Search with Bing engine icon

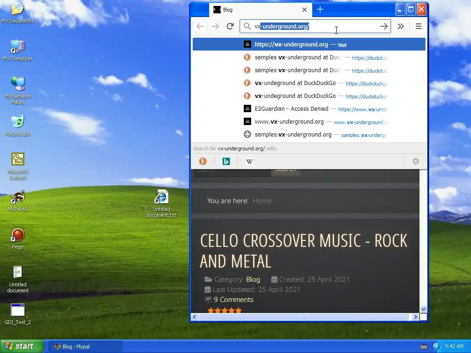[226, 161]
